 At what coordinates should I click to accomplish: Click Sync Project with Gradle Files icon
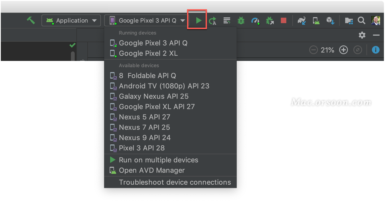(x=302, y=20)
